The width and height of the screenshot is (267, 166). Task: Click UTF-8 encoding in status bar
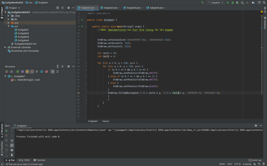click(x=238, y=164)
